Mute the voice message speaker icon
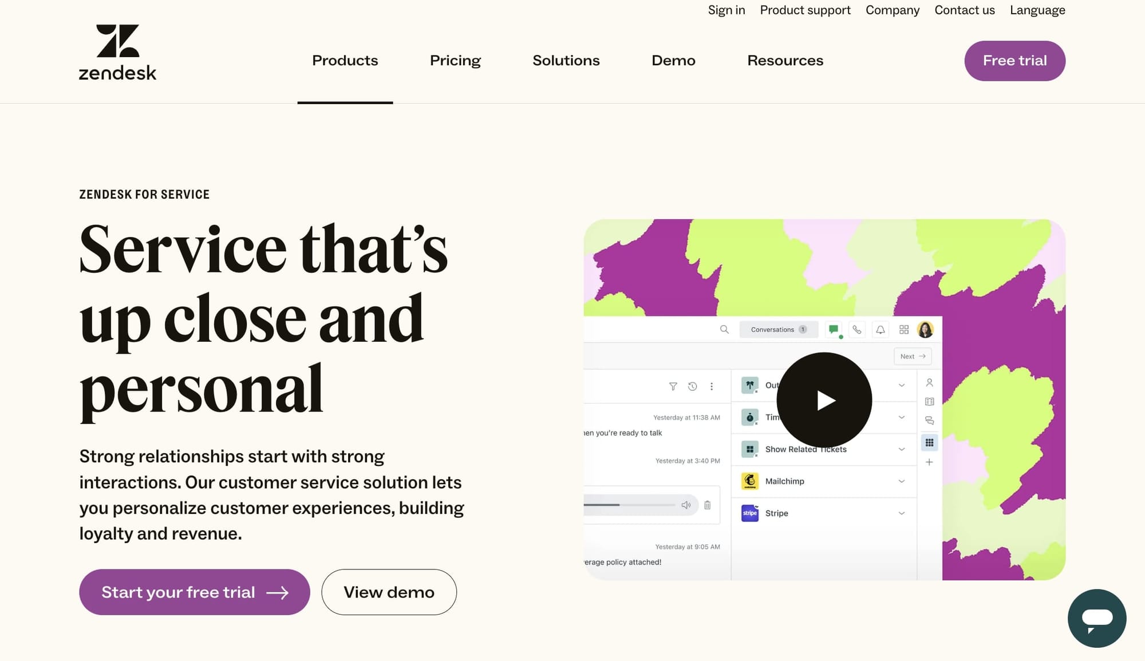Viewport: 1145px width, 661px height. click(x=686, y=505)
